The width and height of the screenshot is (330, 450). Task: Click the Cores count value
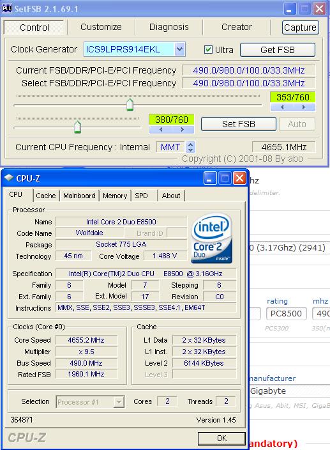167,401
